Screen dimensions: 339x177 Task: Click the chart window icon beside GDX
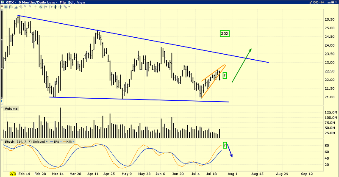[3, 2]
